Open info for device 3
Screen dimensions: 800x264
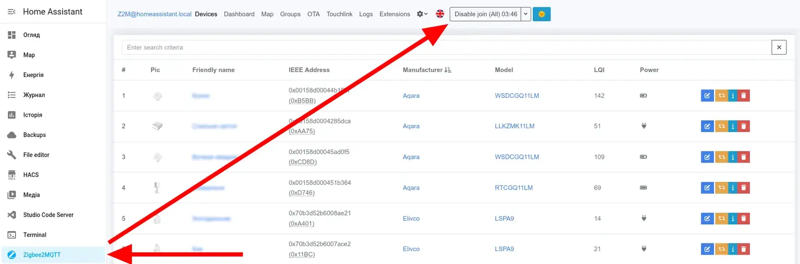click(x=732, y=157)
